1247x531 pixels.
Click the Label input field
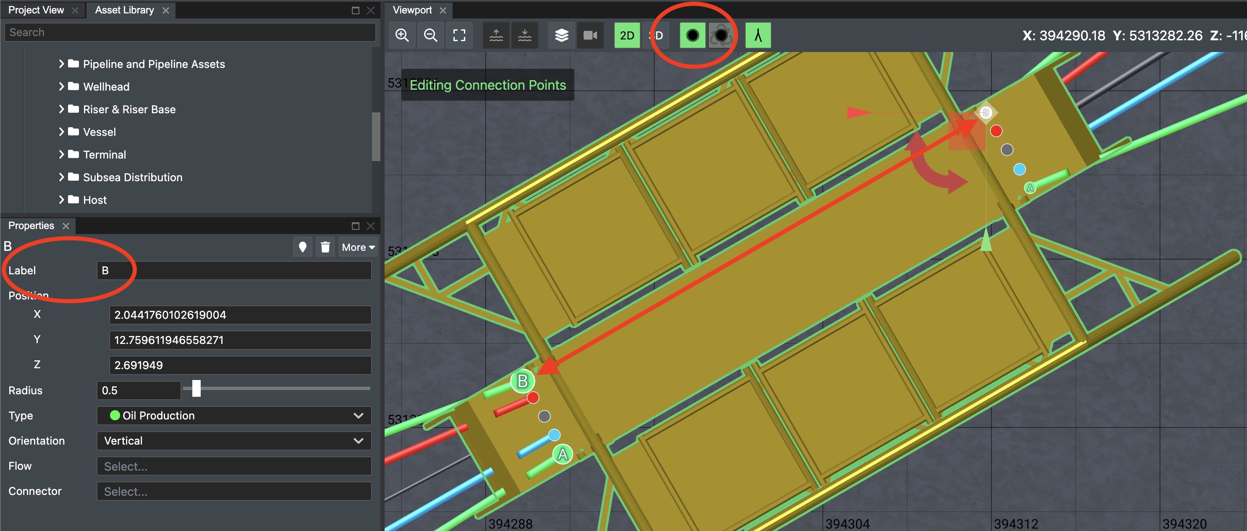tap(234, 271)
